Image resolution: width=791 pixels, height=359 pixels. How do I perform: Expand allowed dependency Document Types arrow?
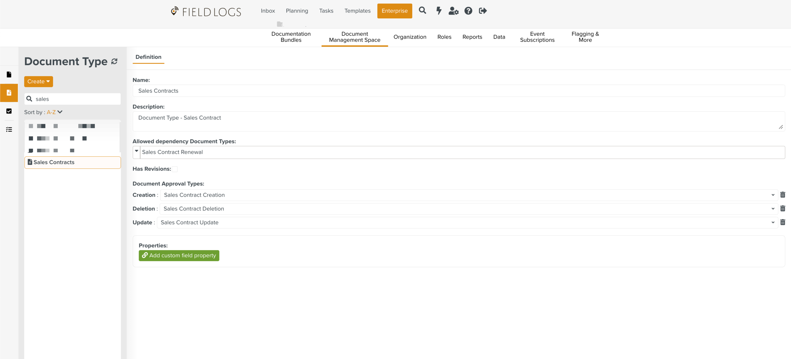(x=137, y=152)
